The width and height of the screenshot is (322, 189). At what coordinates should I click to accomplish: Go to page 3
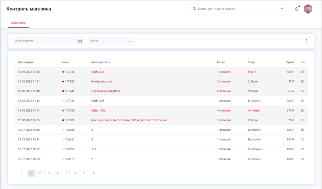click(x=49, y=173)
